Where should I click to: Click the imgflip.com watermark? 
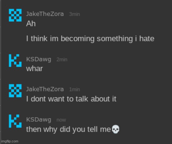point(10,141)
